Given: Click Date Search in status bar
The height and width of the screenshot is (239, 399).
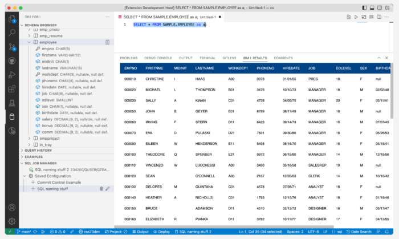Looking at the screenshot, I should click(x=359, y=232).
